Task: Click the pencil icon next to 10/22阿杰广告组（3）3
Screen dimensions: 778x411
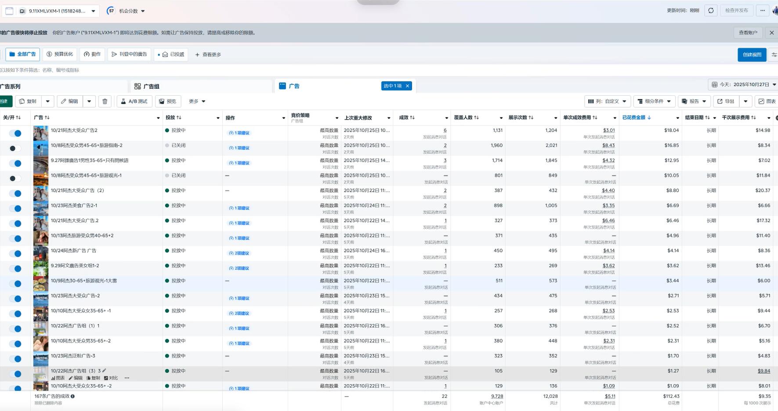Action: (x=104, y=371)
